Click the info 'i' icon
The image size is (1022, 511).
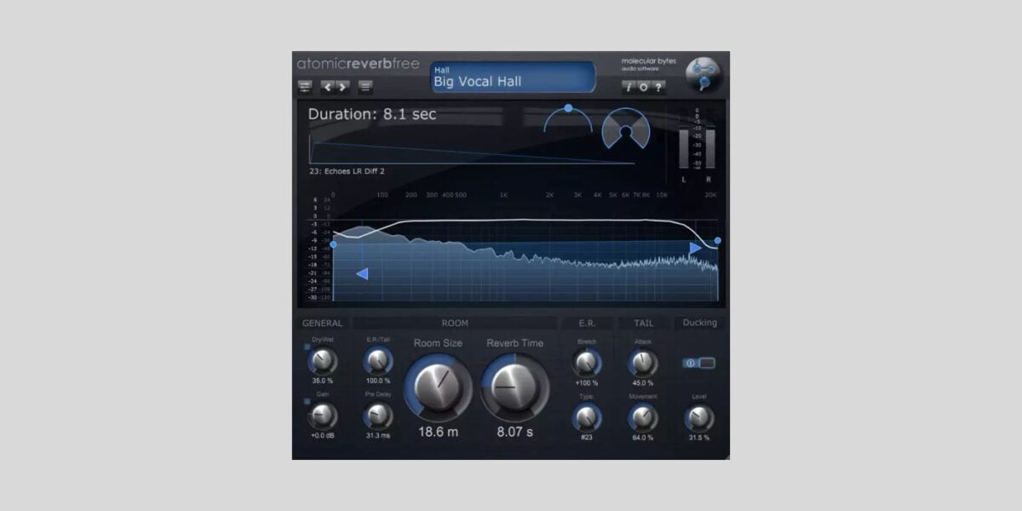click(x=630, y=87)
